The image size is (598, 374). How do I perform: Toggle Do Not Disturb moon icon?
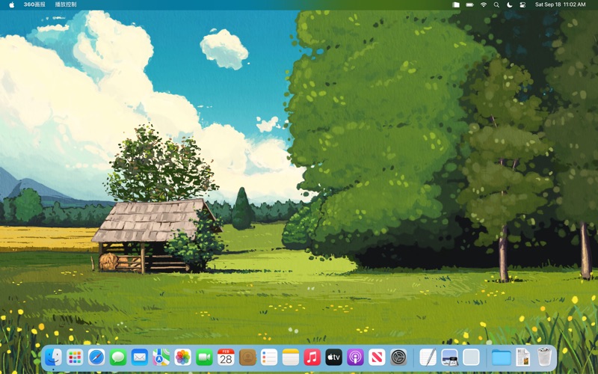point(510,4)
